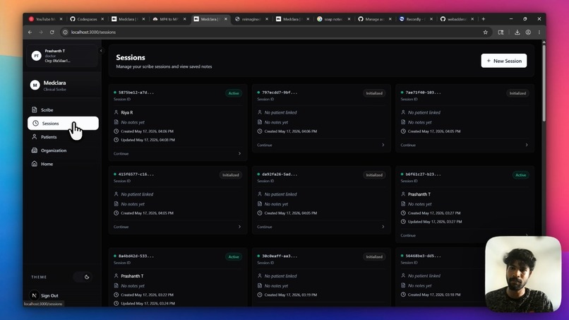Viewport: 569px width, 320px height.
Task: Click Prashanth T in session b6f61c27
Action: pos(419,194)
